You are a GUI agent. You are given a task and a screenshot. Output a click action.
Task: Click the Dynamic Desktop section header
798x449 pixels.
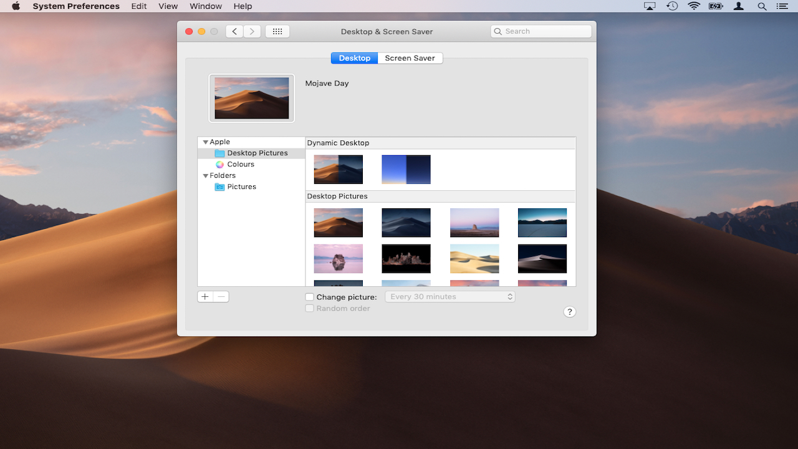tap(338, 143)
